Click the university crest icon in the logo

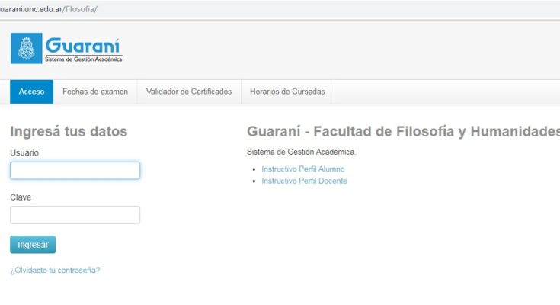coord(27,49)
